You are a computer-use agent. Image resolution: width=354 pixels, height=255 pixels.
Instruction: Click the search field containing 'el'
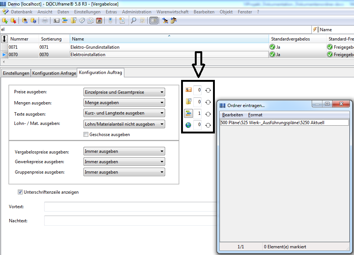pyautogui.click(x=156, y=29)
